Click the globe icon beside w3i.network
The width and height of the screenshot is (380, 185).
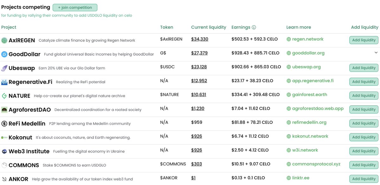tap(288, 150)
